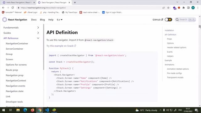Jump to Transparent modals section

tap(175, 78)
